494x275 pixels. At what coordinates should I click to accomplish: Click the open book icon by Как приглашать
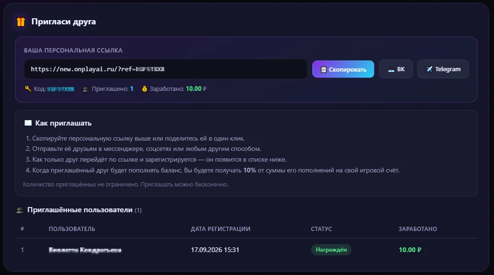pyautogui.click(x=28, y=123)
